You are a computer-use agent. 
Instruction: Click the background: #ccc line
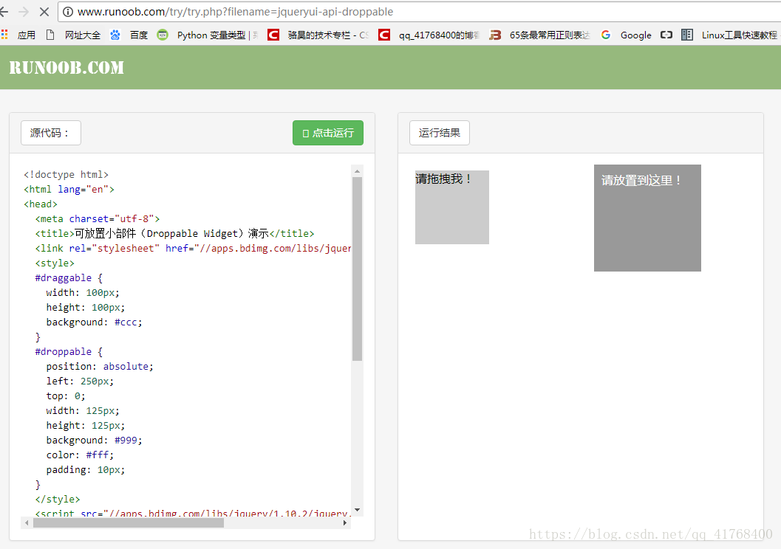[x=94, y=322]
